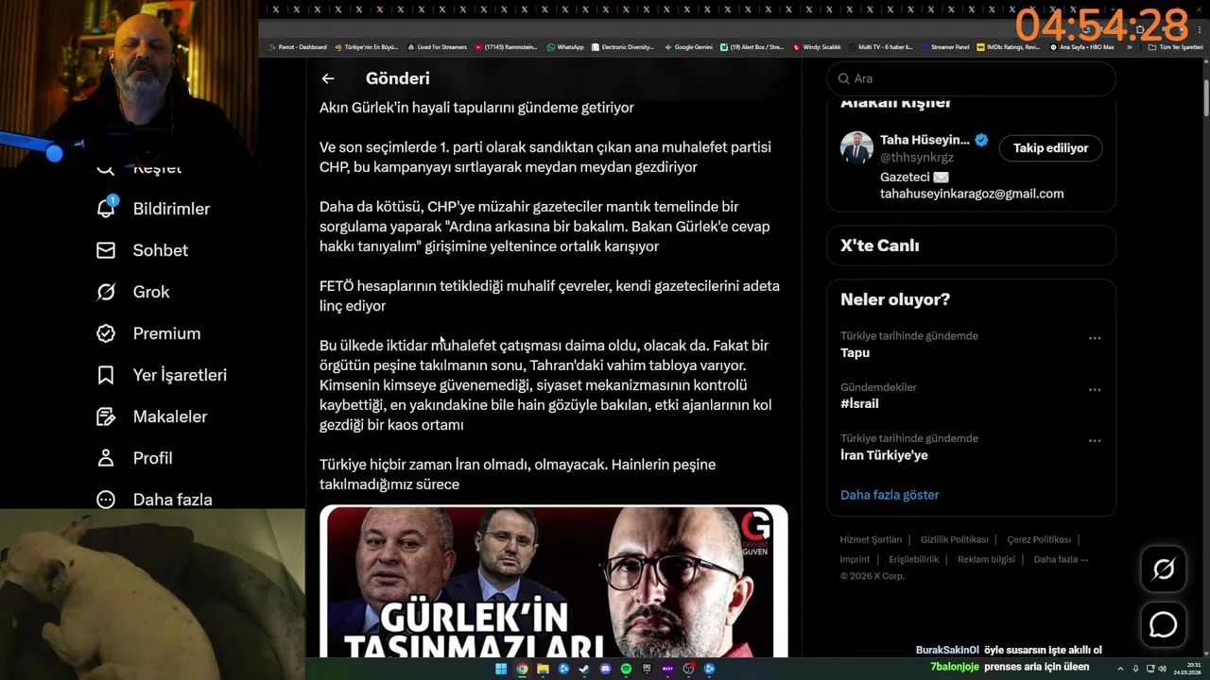Open the Gürlek'in Taşınmazları post image
This screenshot has width=1210, height=680.
coord(553,582)
